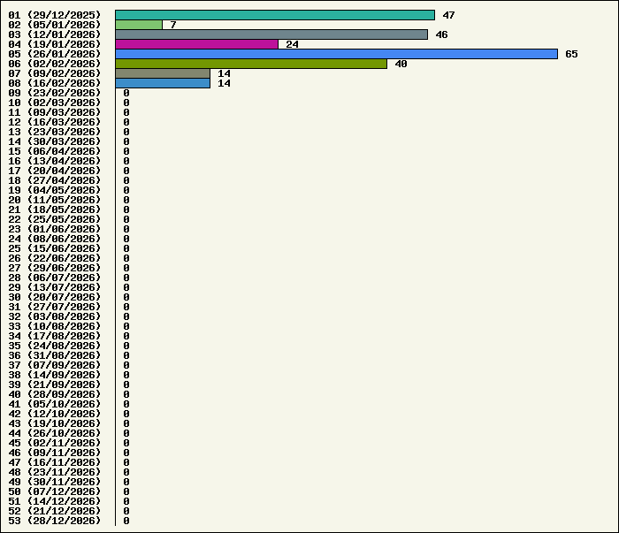Viewport: 619px width, 533px height.
Task: Click the value label 65
Action: point(571,54)
